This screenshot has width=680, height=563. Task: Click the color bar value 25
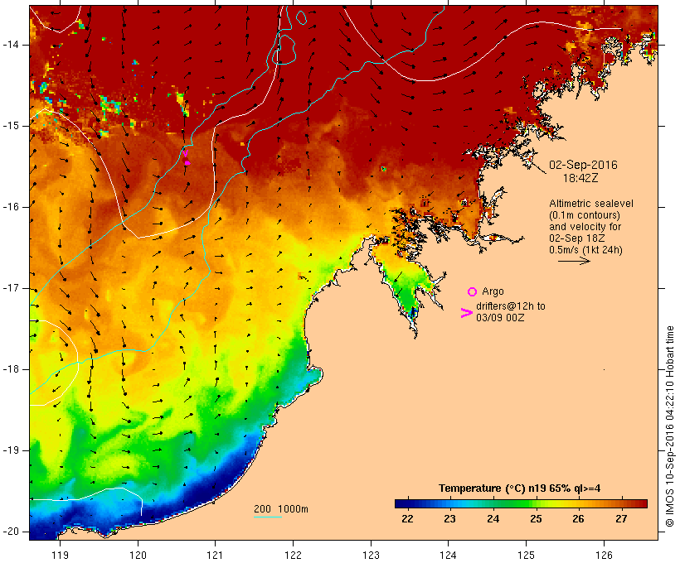click(536, 519)
